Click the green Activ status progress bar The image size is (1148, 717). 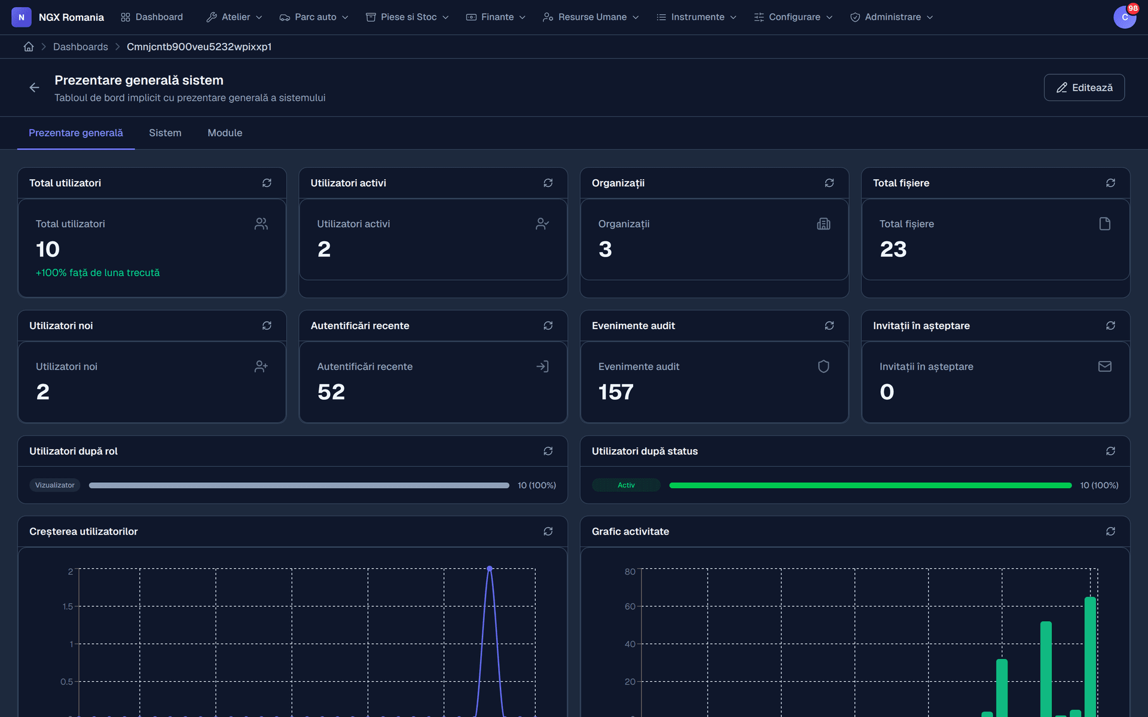tap(871, 485)
